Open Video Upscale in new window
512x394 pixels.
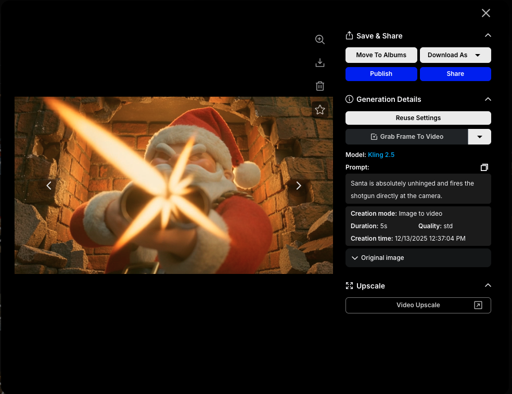tap(418, 305)
